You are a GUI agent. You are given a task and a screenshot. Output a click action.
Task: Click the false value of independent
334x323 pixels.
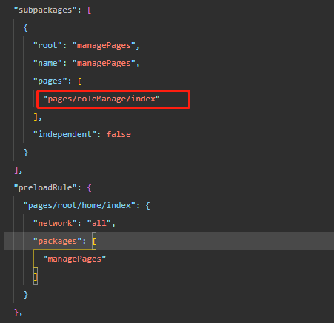point(118,134)
